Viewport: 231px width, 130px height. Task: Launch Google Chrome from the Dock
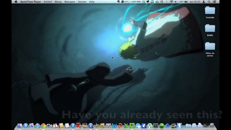(x=43, y=126)
